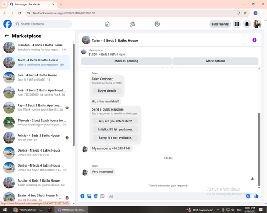Screen dimensions: 267x213
Task: Open Ray 3 Beds 2 Baths Apartment conversation
Action: pos(36,107)
